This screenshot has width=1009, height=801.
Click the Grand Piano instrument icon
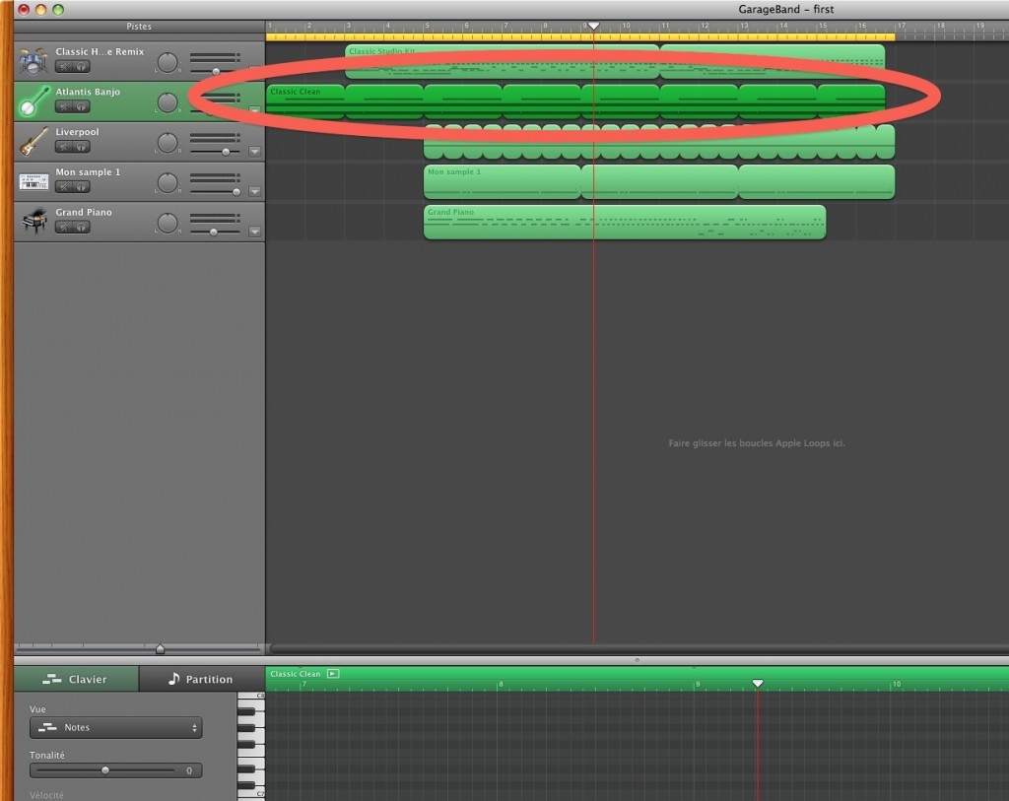pos(34,221)
